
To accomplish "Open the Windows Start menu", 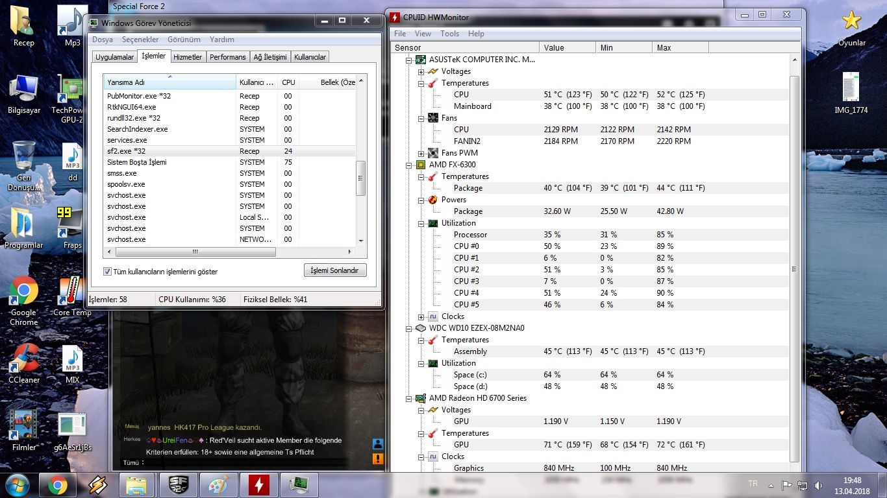I will point(17,485).
